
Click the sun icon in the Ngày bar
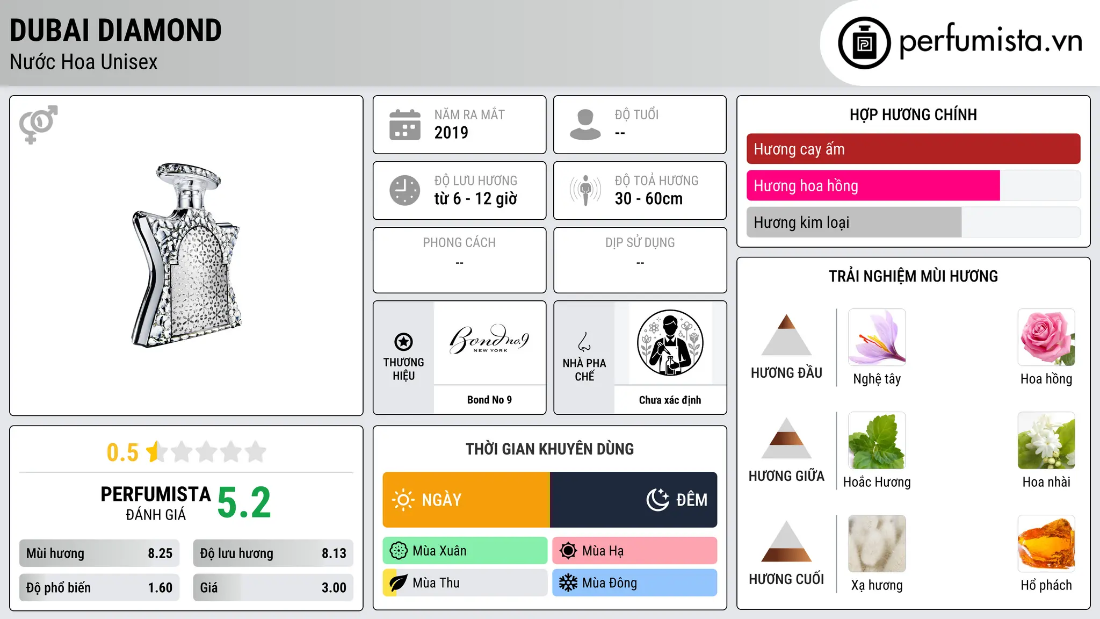pos(403,500)
